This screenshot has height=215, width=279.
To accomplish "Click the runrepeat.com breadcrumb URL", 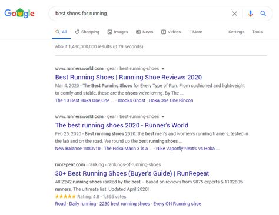I will tap(108, 164).
